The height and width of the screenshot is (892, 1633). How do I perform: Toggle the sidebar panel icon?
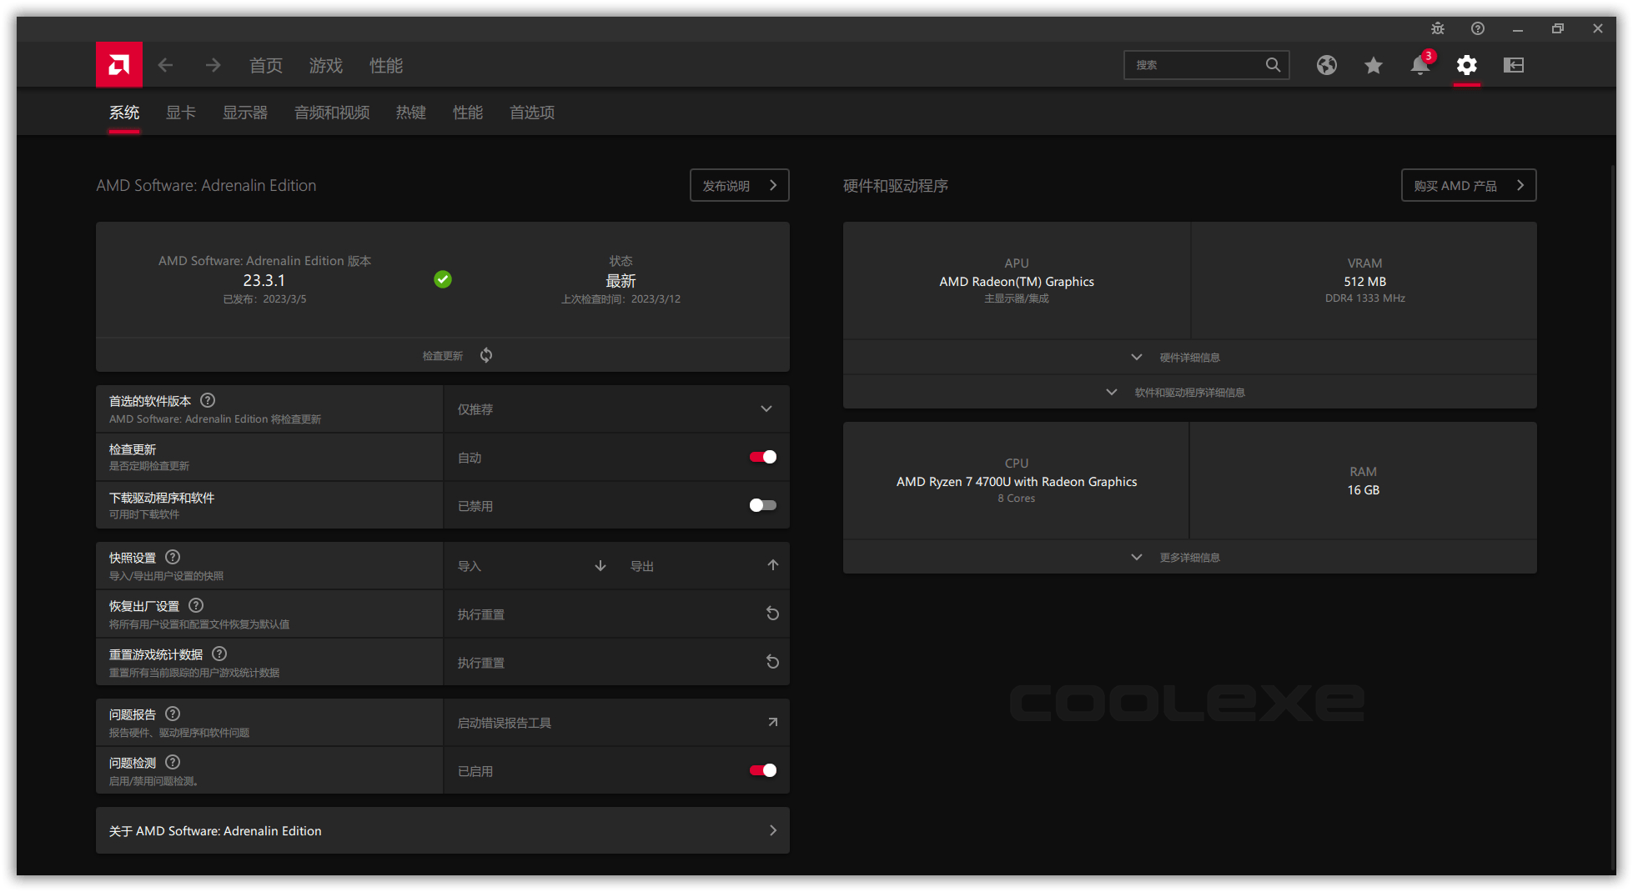(1514, 65)
